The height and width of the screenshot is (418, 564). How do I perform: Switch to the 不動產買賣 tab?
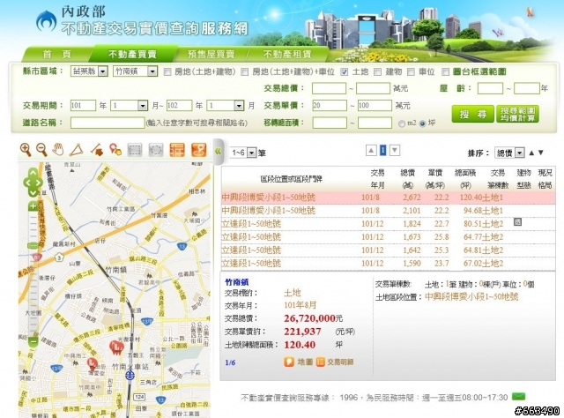pos(132,55)
